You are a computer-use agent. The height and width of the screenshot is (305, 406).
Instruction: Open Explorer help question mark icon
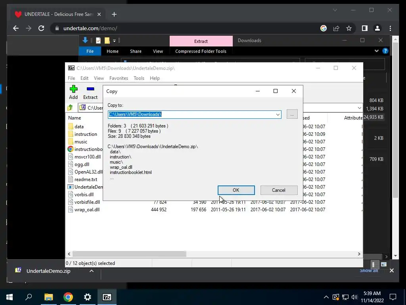point(385,51)
